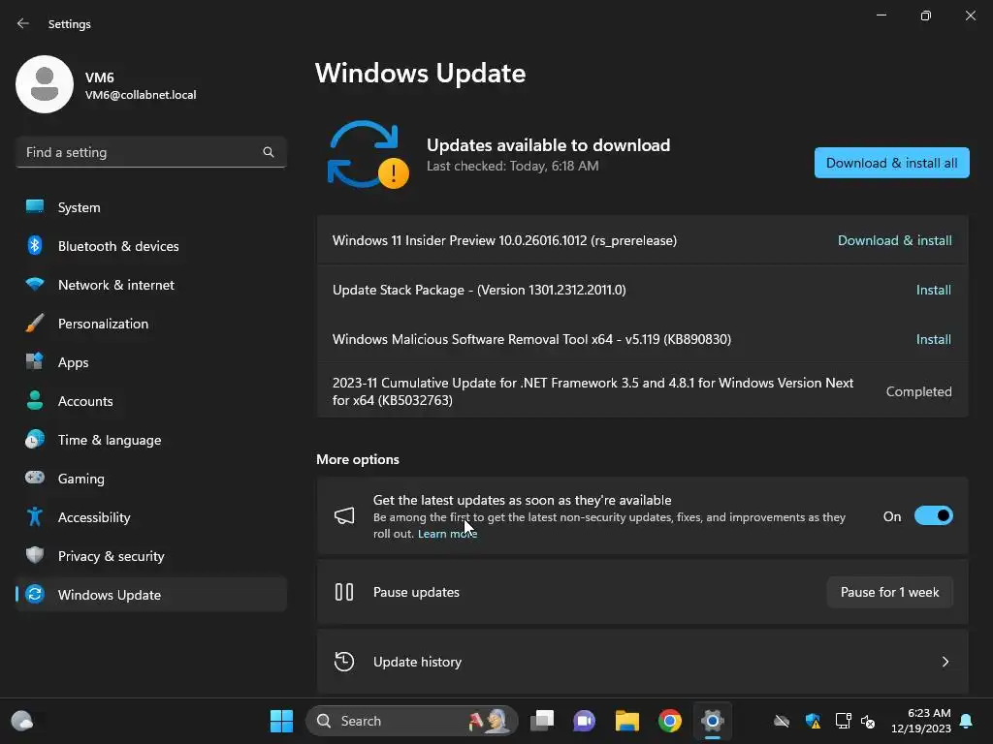The image size is (993, 744).
Task: Open the Windows Start menu
Action: click(x=281, y=721)
